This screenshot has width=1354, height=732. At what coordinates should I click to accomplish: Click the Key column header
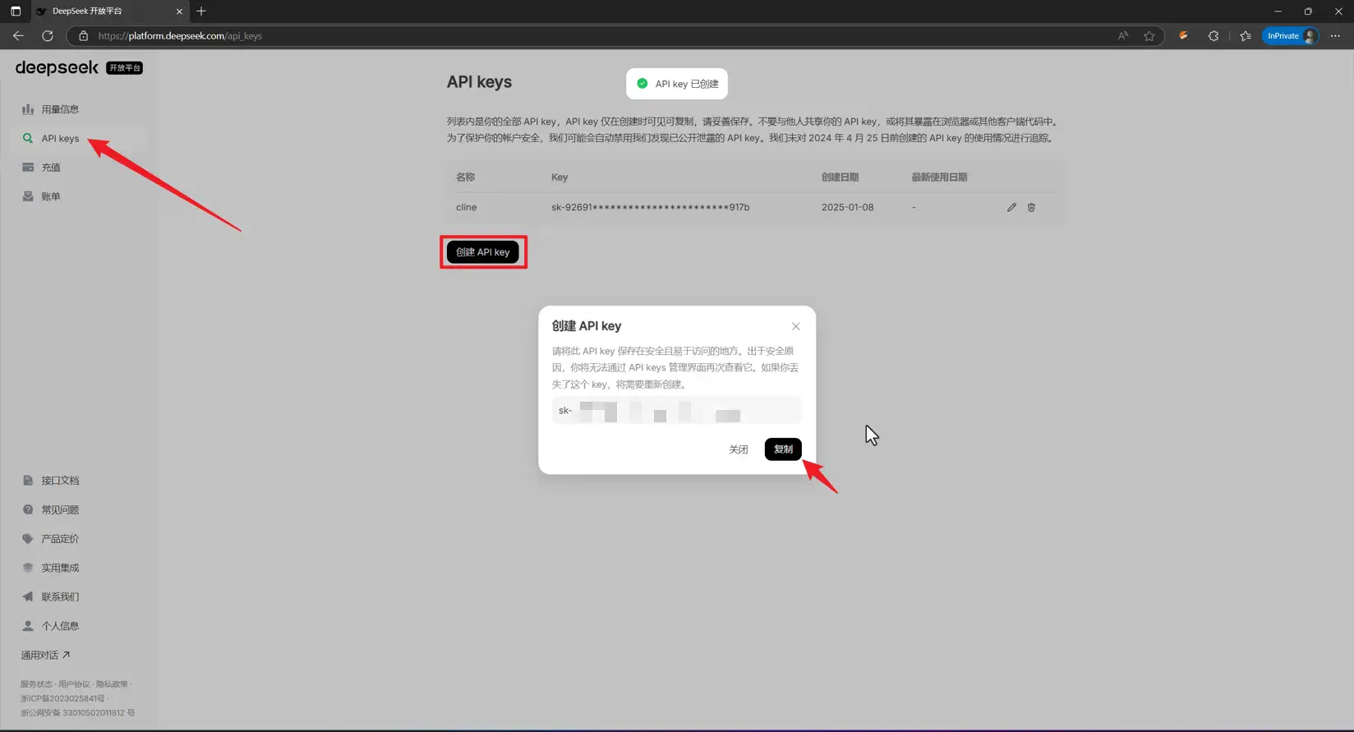560,177
